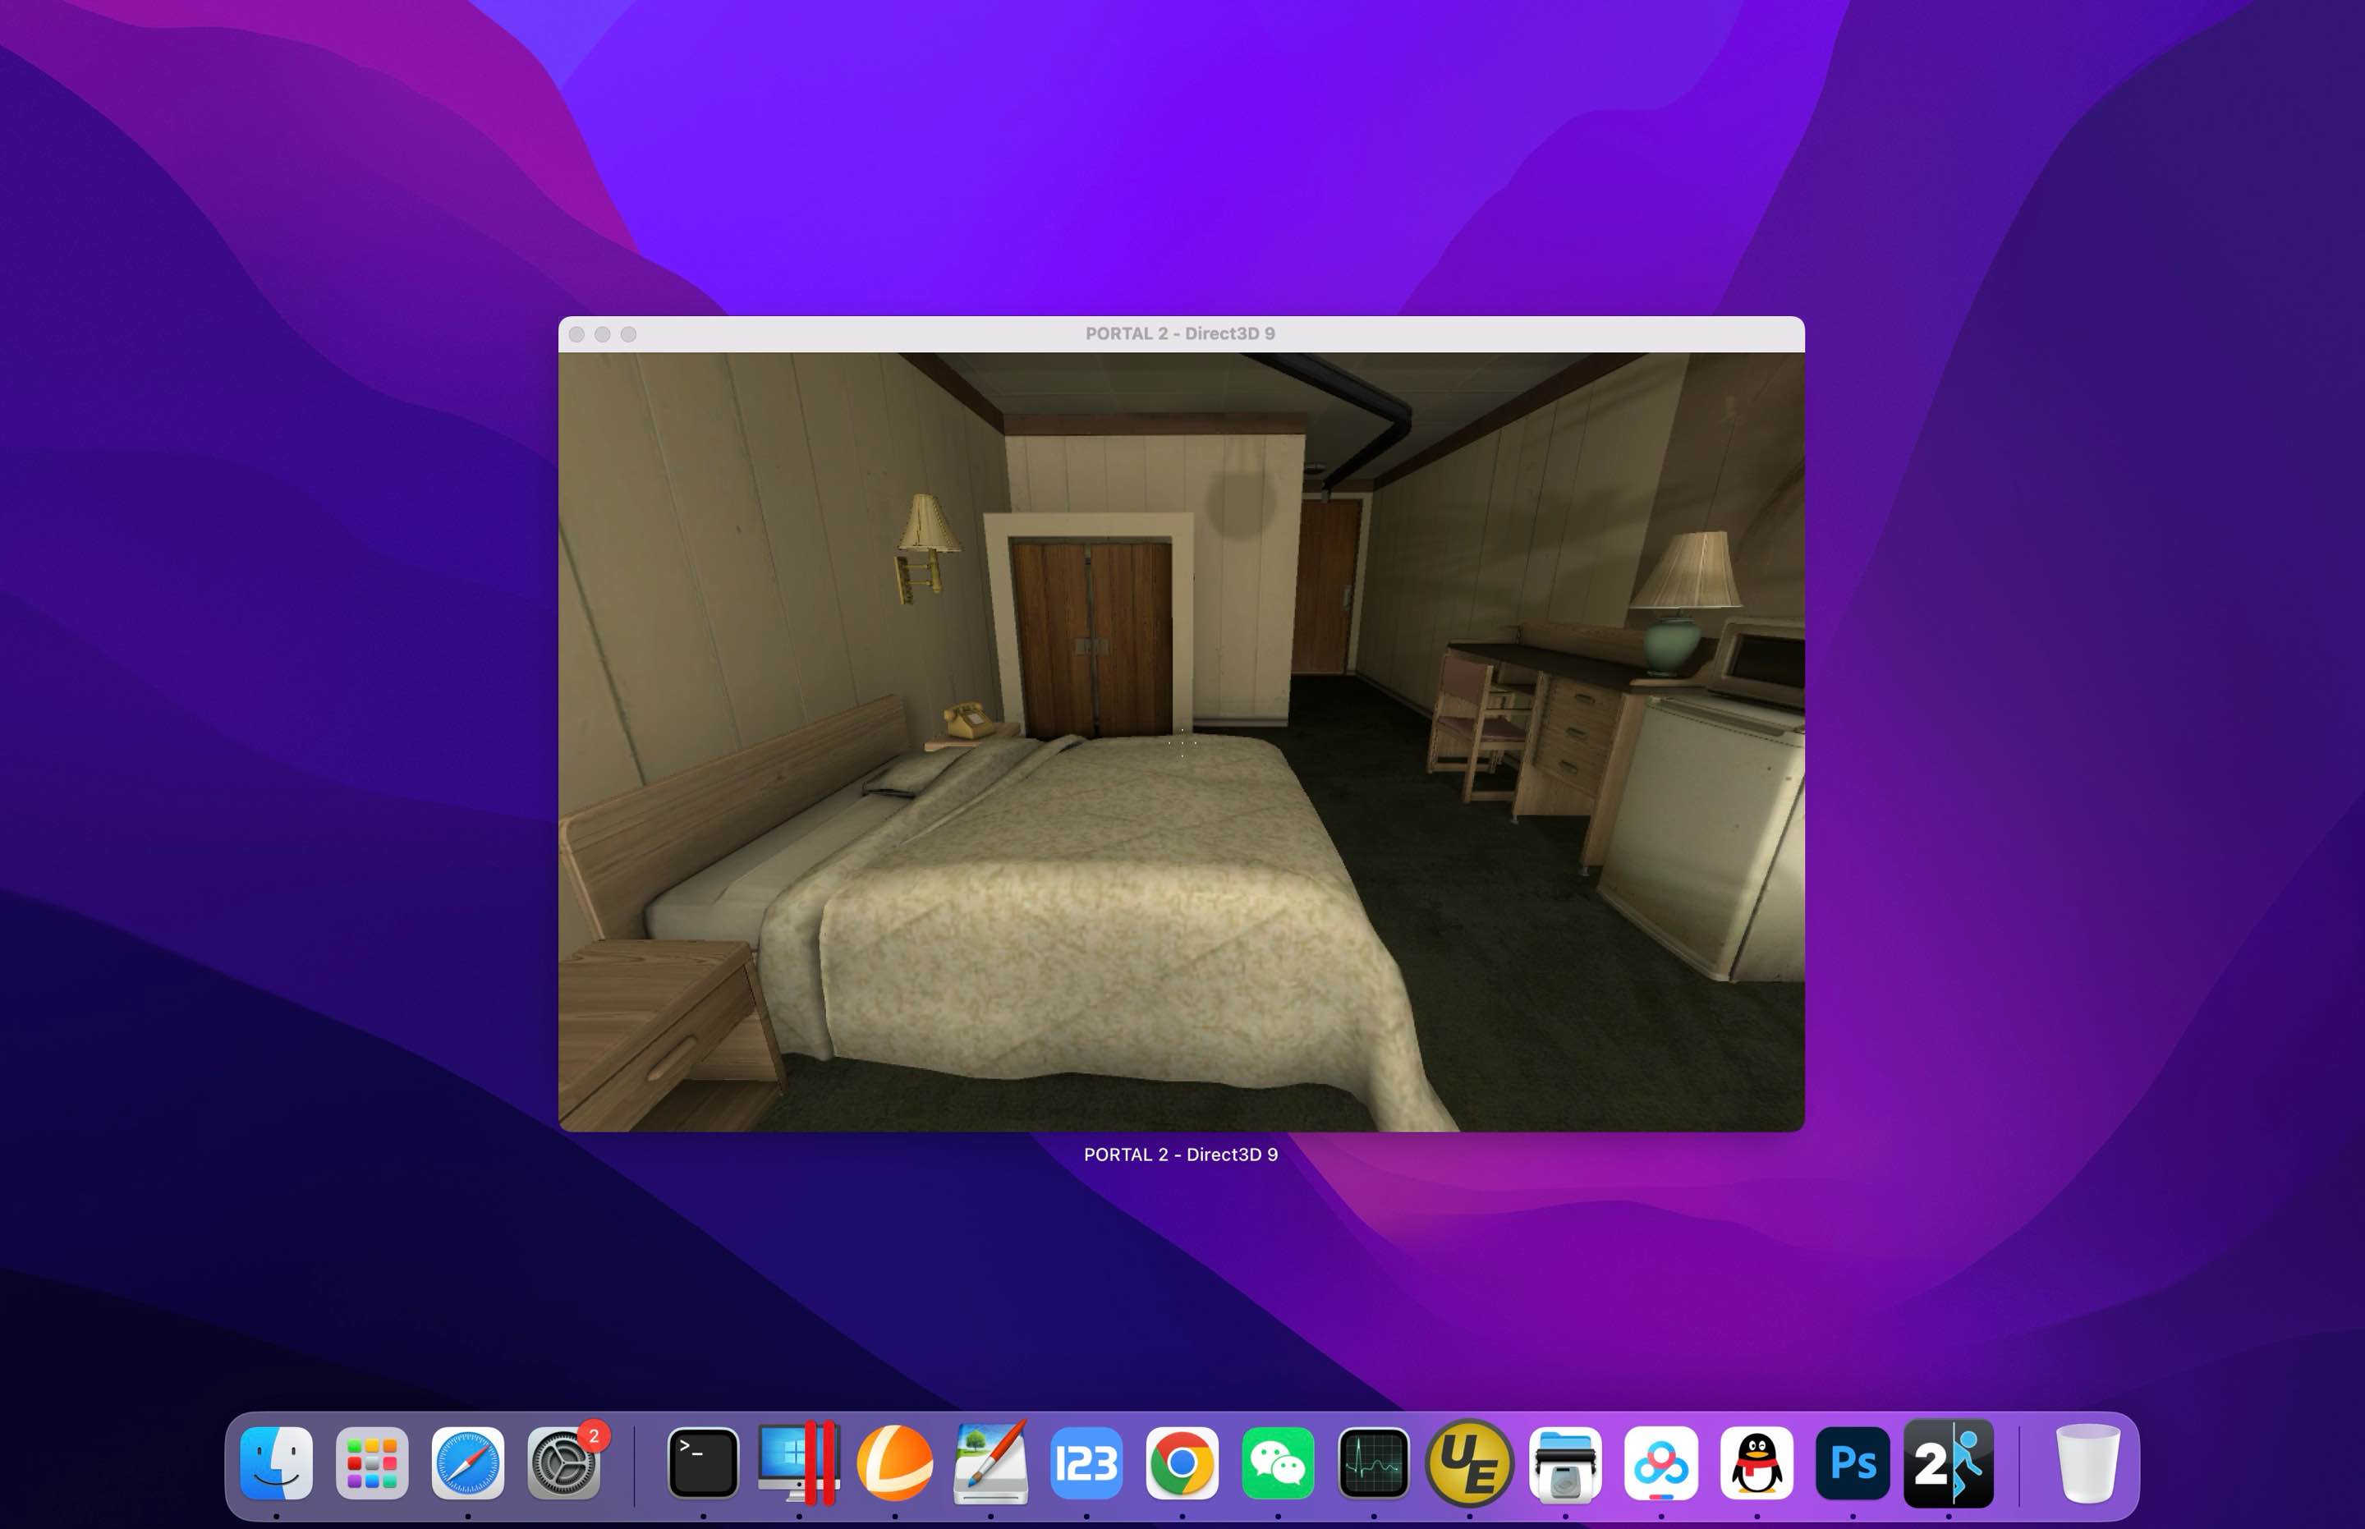Open the Trash in the Dock
2365x1529 pixels.
[2088, 1462]
